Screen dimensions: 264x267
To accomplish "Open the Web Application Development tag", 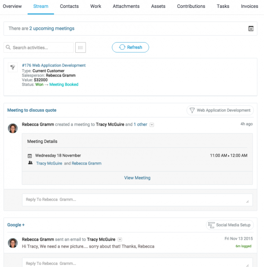I will point(220,110).
